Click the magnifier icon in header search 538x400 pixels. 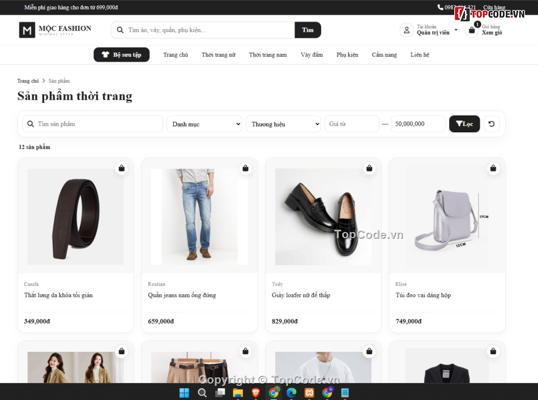(120, 30)
